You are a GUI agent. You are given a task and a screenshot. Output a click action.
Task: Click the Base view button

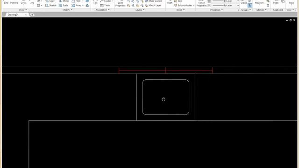(292, 2)
